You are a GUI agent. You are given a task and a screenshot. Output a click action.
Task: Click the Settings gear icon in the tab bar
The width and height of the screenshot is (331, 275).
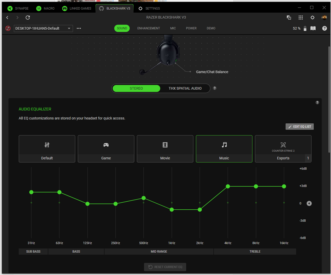coord(140,8)
